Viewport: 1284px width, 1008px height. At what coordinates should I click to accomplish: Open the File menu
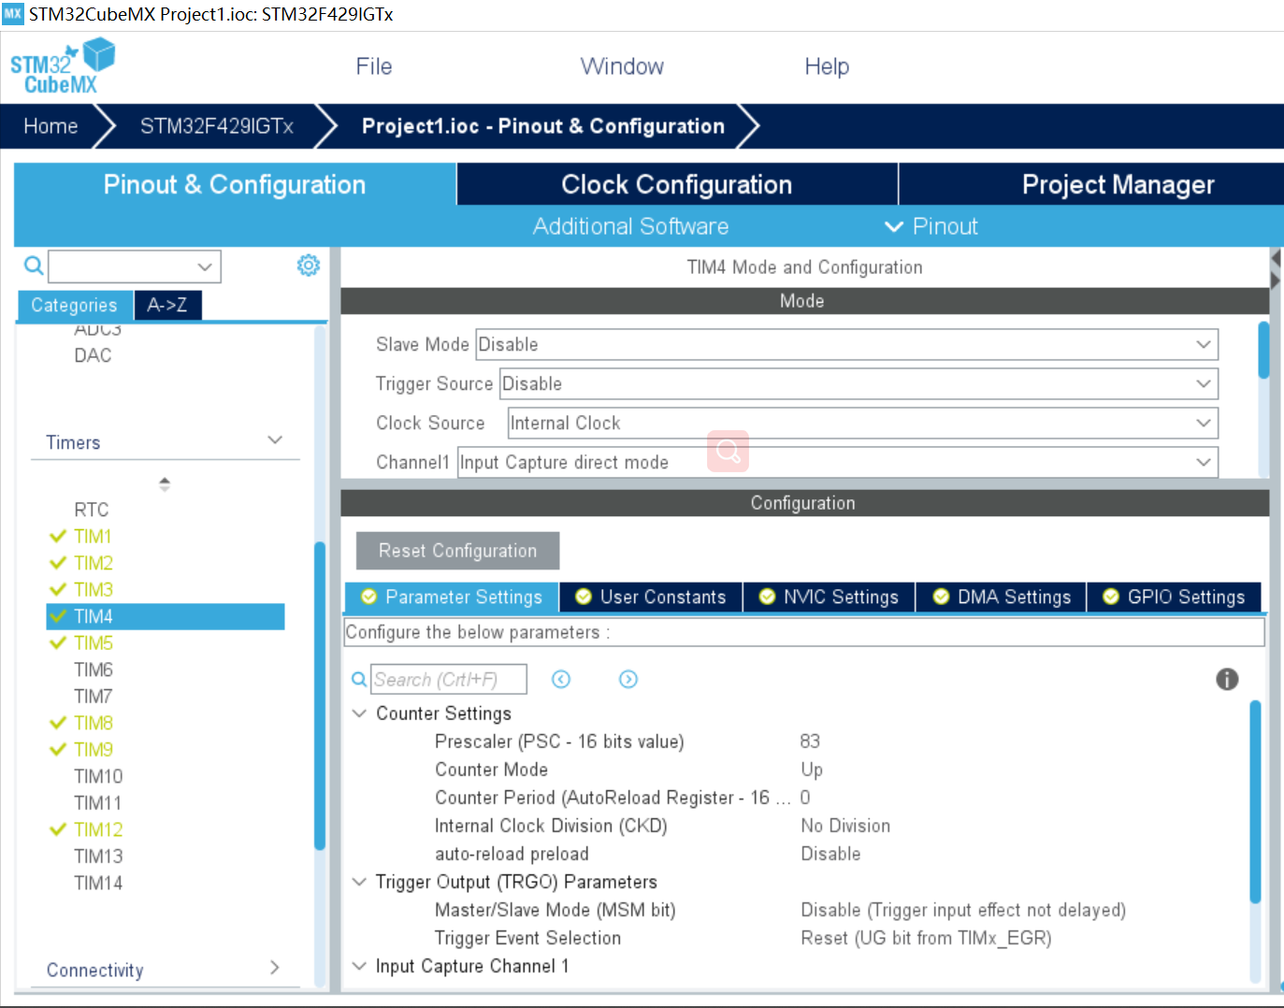(374, 66)
